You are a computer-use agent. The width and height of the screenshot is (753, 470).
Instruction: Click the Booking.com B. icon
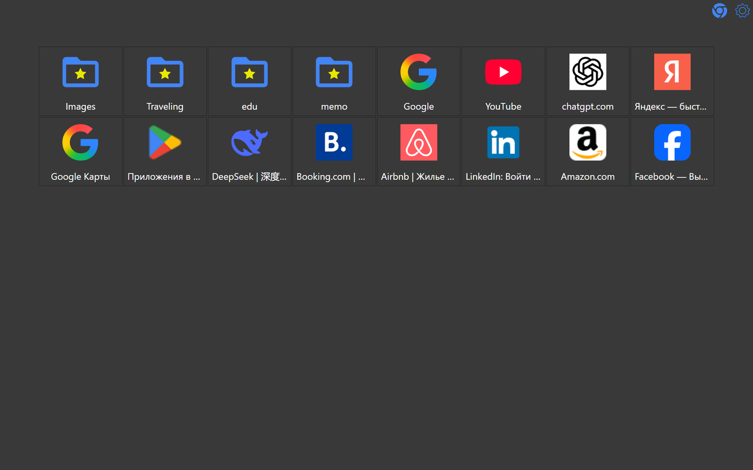click(334, 142)
